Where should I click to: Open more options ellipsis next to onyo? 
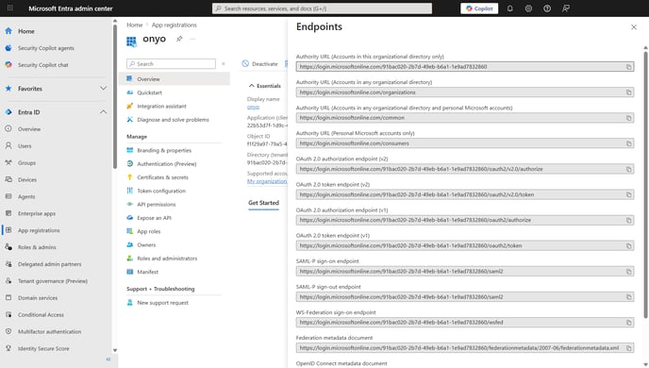(192, 39)
